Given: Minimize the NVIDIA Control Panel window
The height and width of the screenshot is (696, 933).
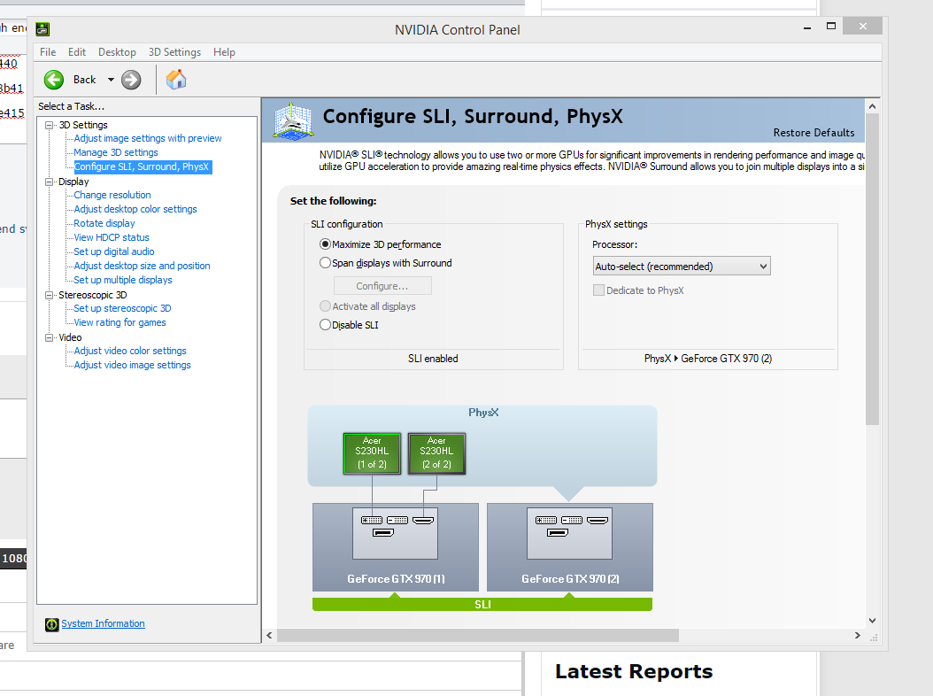Looking at the screenshot, I should pos(807,27).
